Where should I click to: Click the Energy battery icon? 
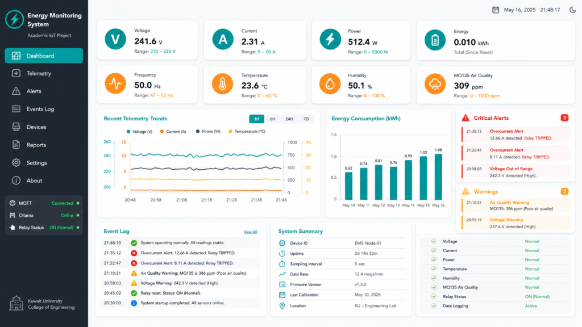click(435, 40)
